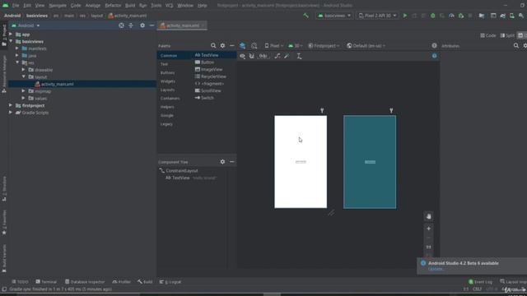
Task: Open Component Tree settings gear
Action: (x=222, y=162)
